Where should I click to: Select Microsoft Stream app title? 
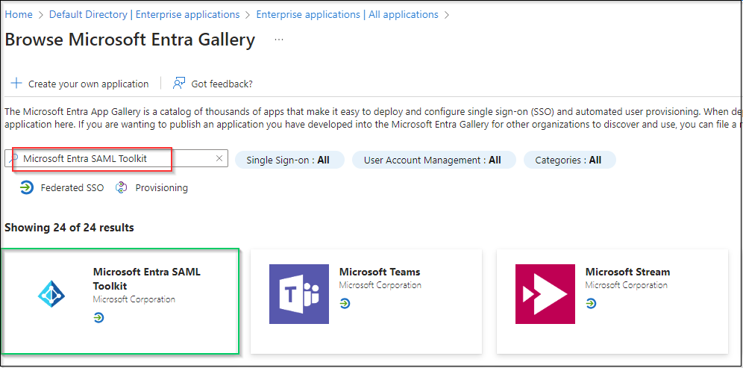pos(628,272)
